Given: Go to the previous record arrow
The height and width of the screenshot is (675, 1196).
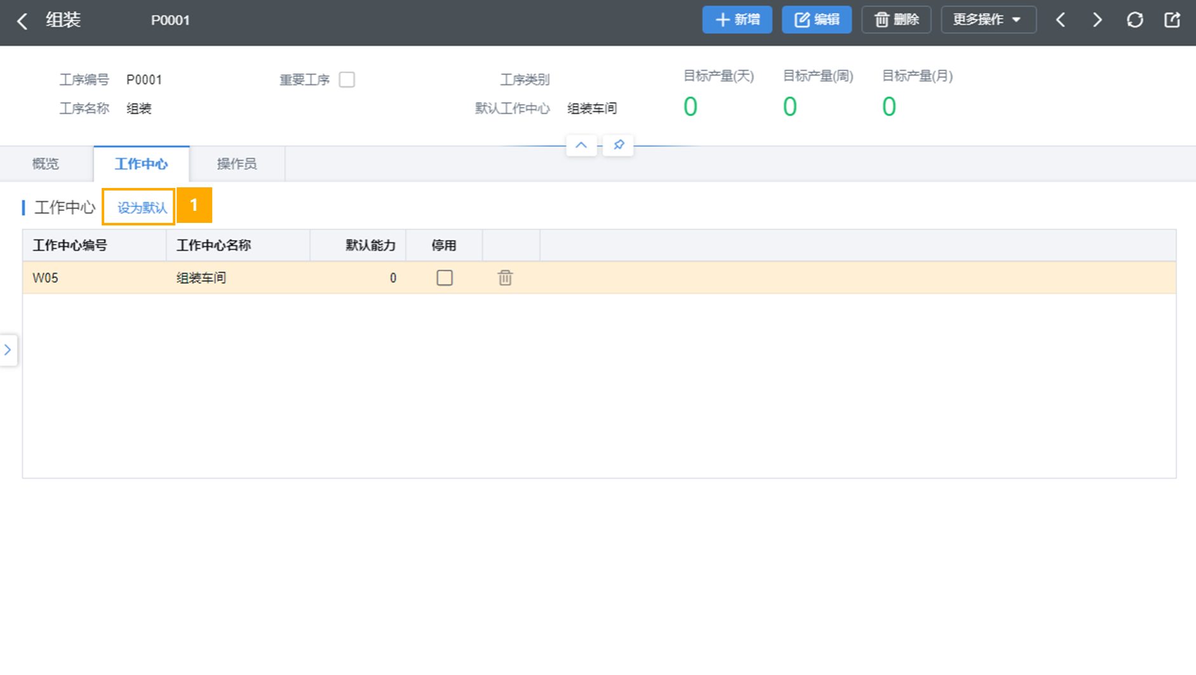Looking at the screenshot, I should tap(1061, 20).
